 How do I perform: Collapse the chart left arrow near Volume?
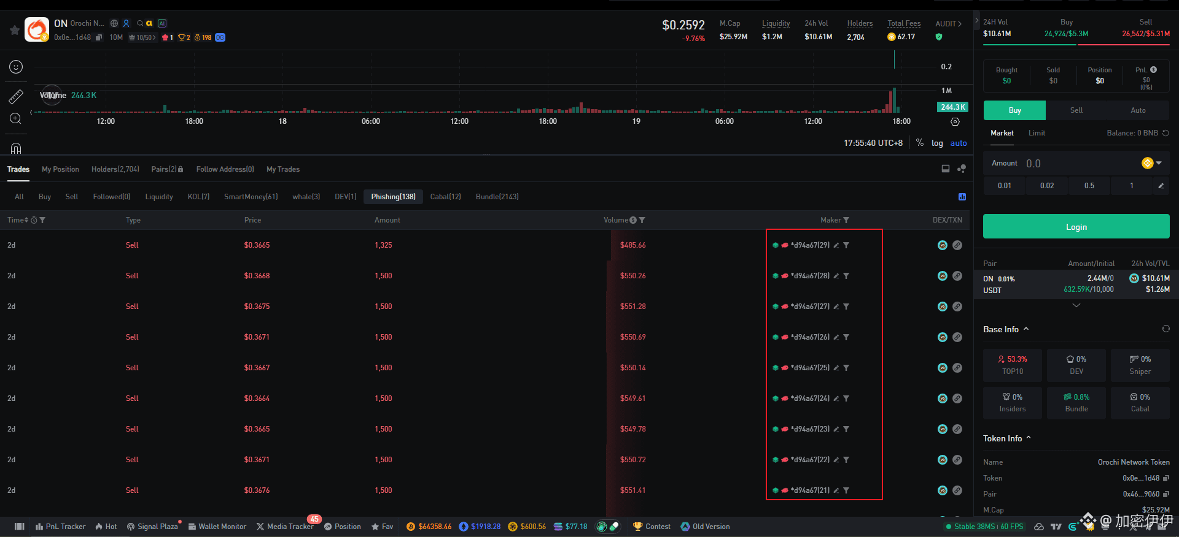[31, 112]
